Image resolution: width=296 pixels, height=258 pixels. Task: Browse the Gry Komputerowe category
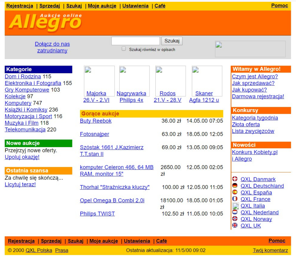[x=27, y=90]
